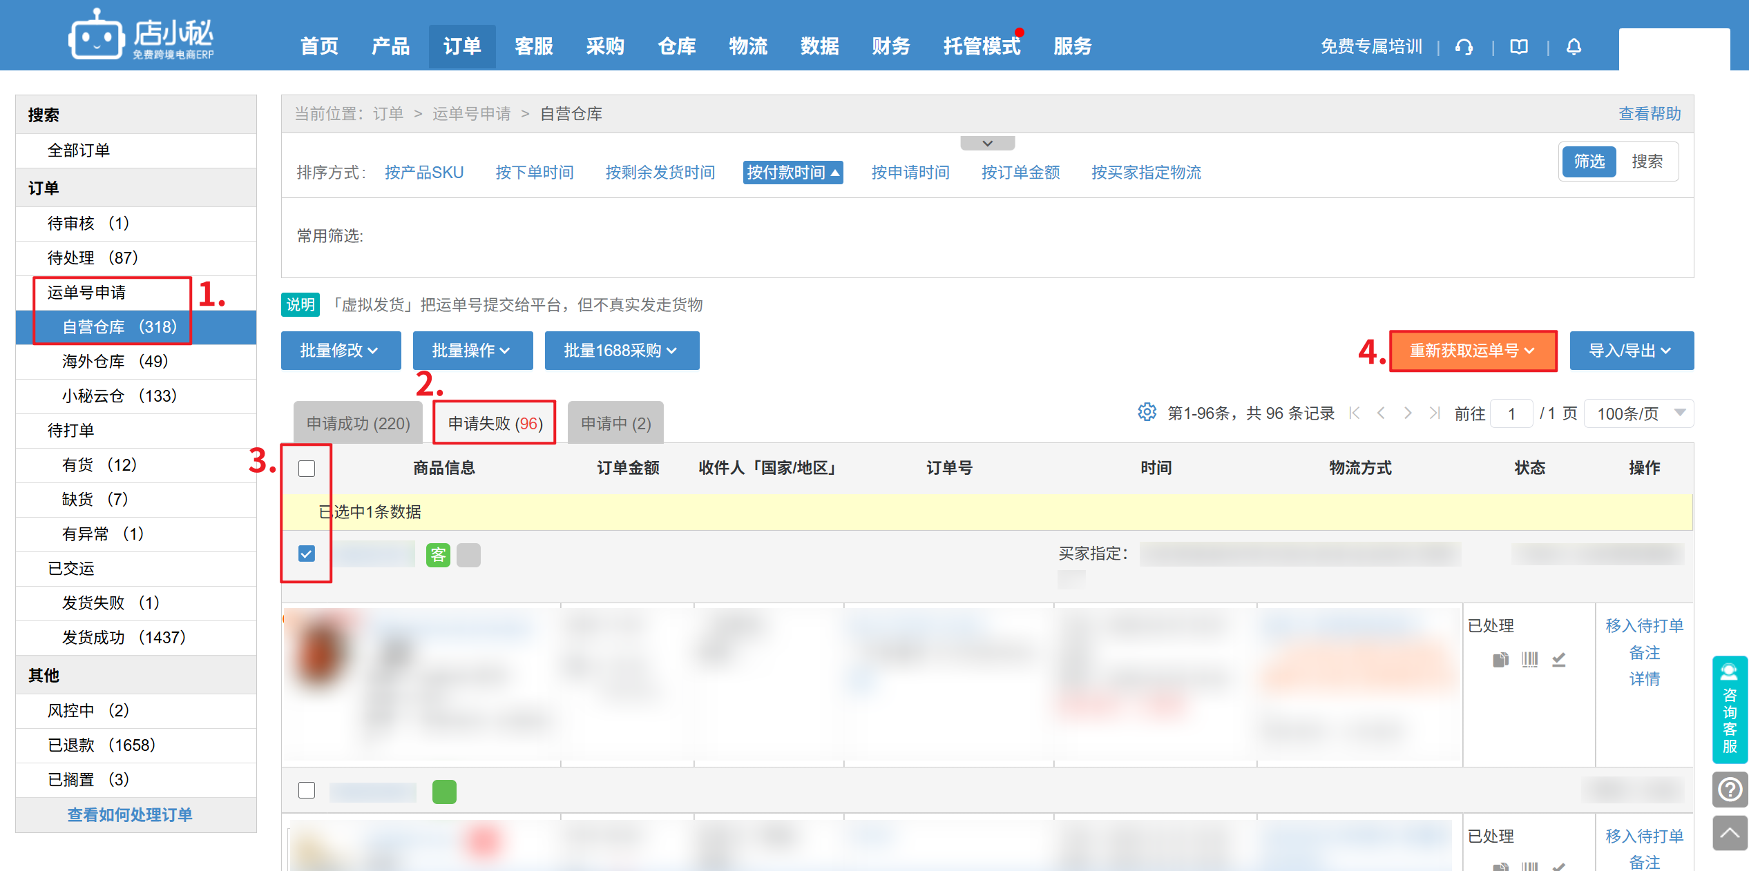This screenshot has height=871, width=1749.
Task: Click the green 客 tag on first order
Action: [x=438, y=555]
